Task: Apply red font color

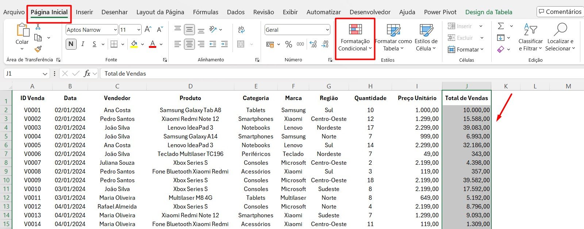Action: 153,44
